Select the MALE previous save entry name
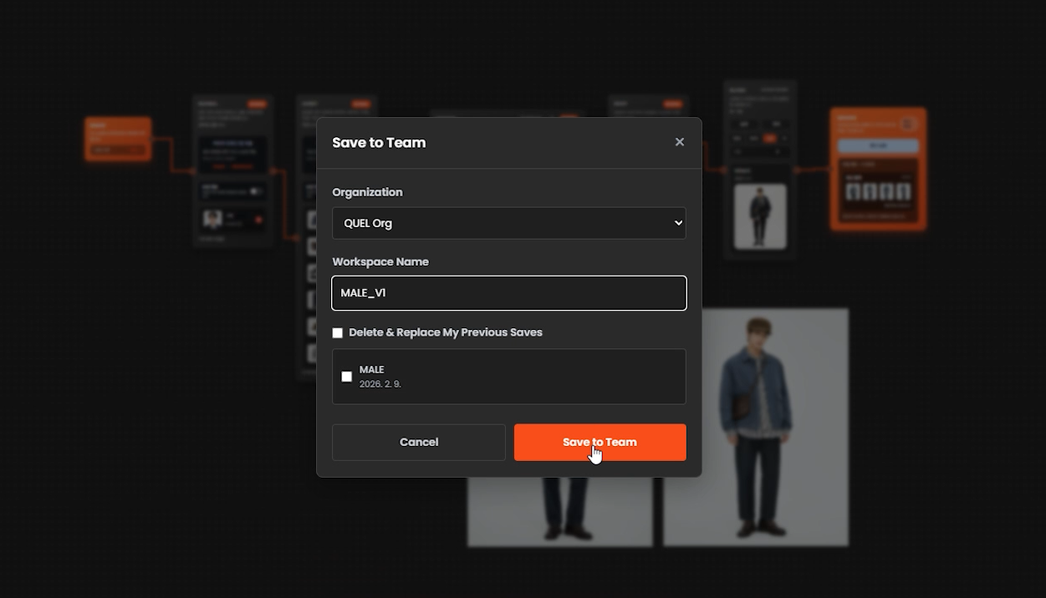The image size is (1046, 598). [371, 369]
